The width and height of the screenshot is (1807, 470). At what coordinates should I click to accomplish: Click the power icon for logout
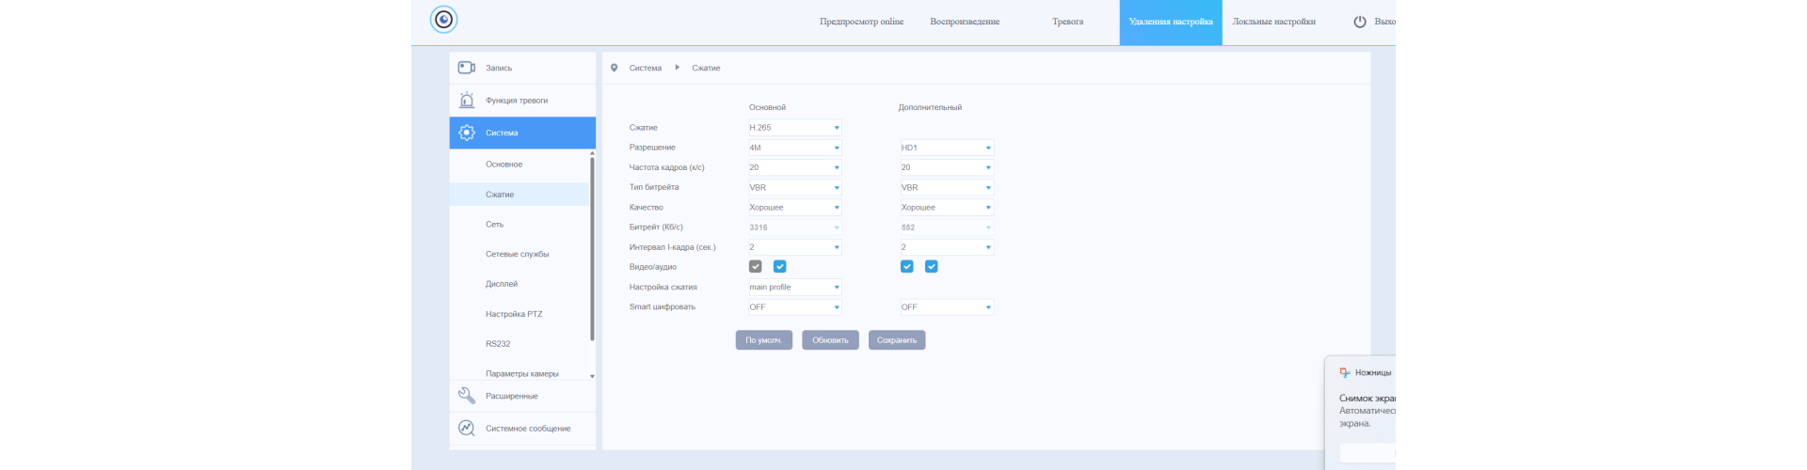point(1359,22)
